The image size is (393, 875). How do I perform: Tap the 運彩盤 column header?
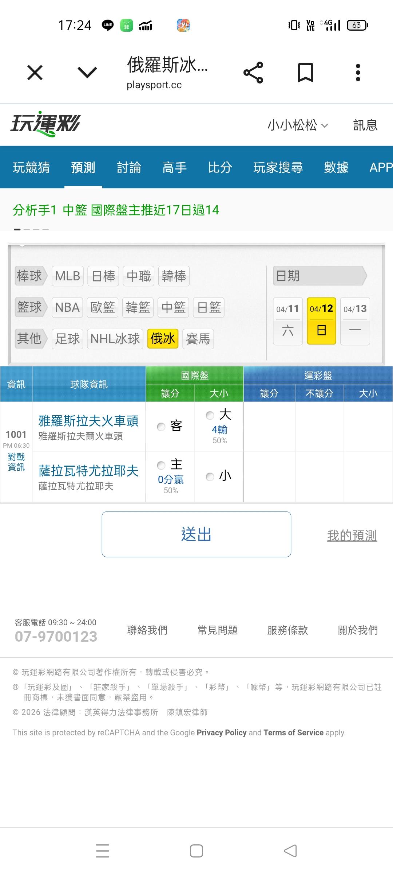[x=318, y=375]
